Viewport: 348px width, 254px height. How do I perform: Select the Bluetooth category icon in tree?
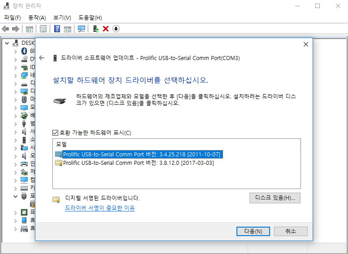click(x=24, y=51)
